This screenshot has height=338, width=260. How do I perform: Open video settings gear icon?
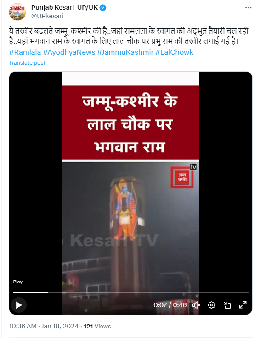click(x=211, y=305)
